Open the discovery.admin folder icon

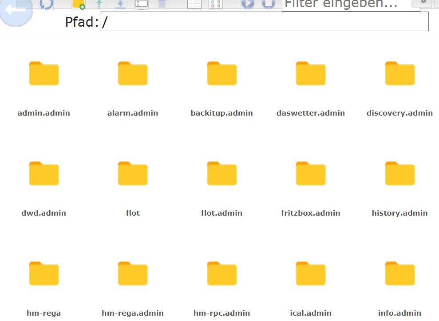[400, 73]
